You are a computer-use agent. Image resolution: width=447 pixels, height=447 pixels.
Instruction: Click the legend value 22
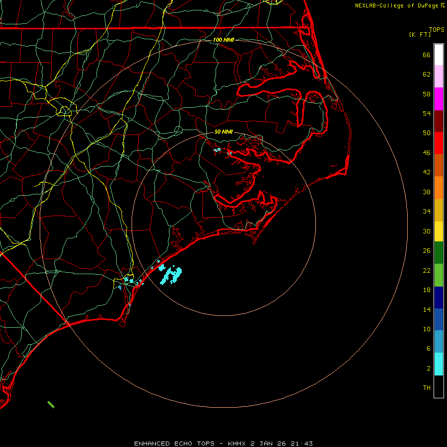tap(427, 270)
